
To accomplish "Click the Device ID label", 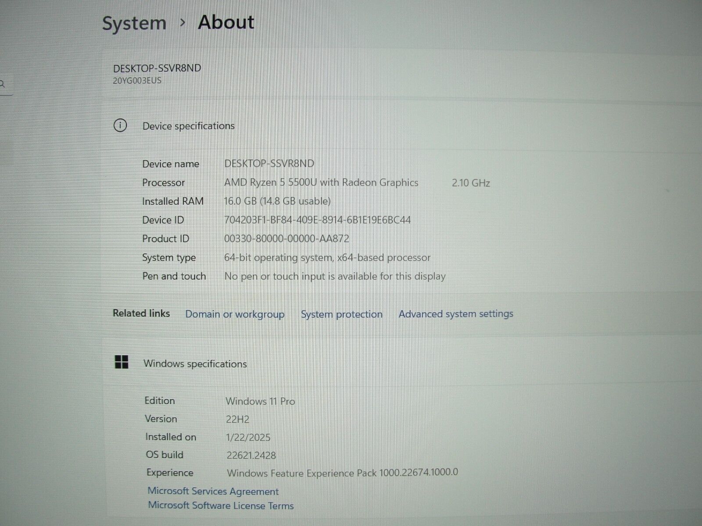I will point(163,220).
